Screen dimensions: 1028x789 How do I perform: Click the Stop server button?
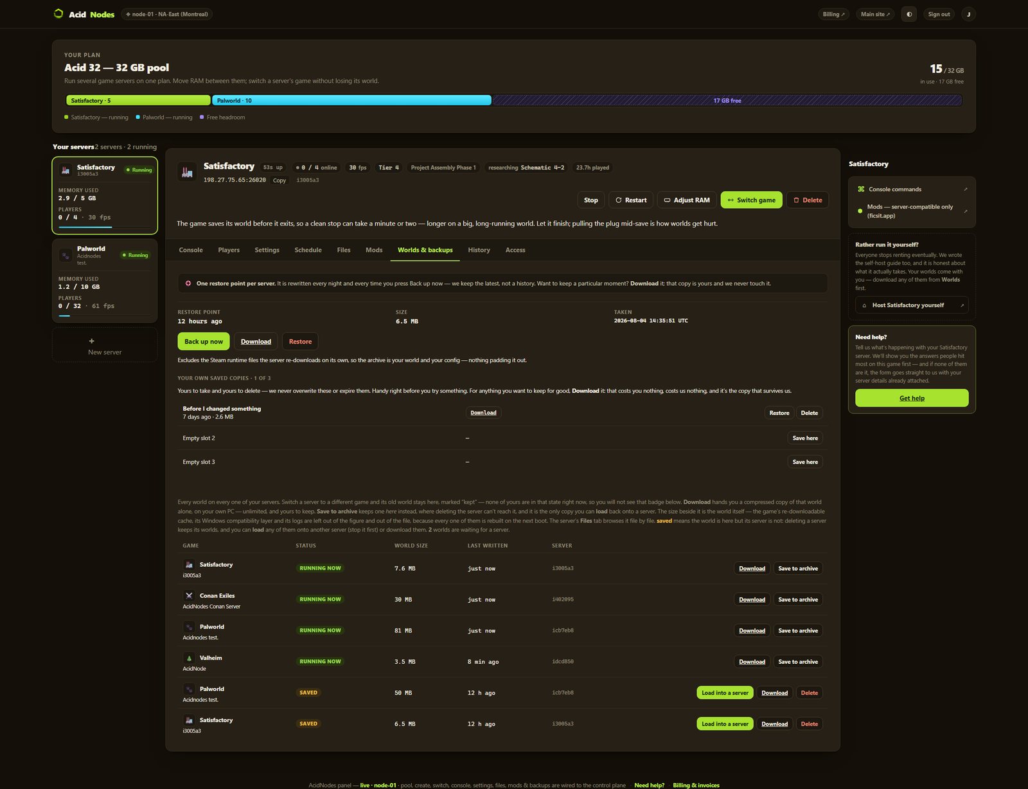591,200
